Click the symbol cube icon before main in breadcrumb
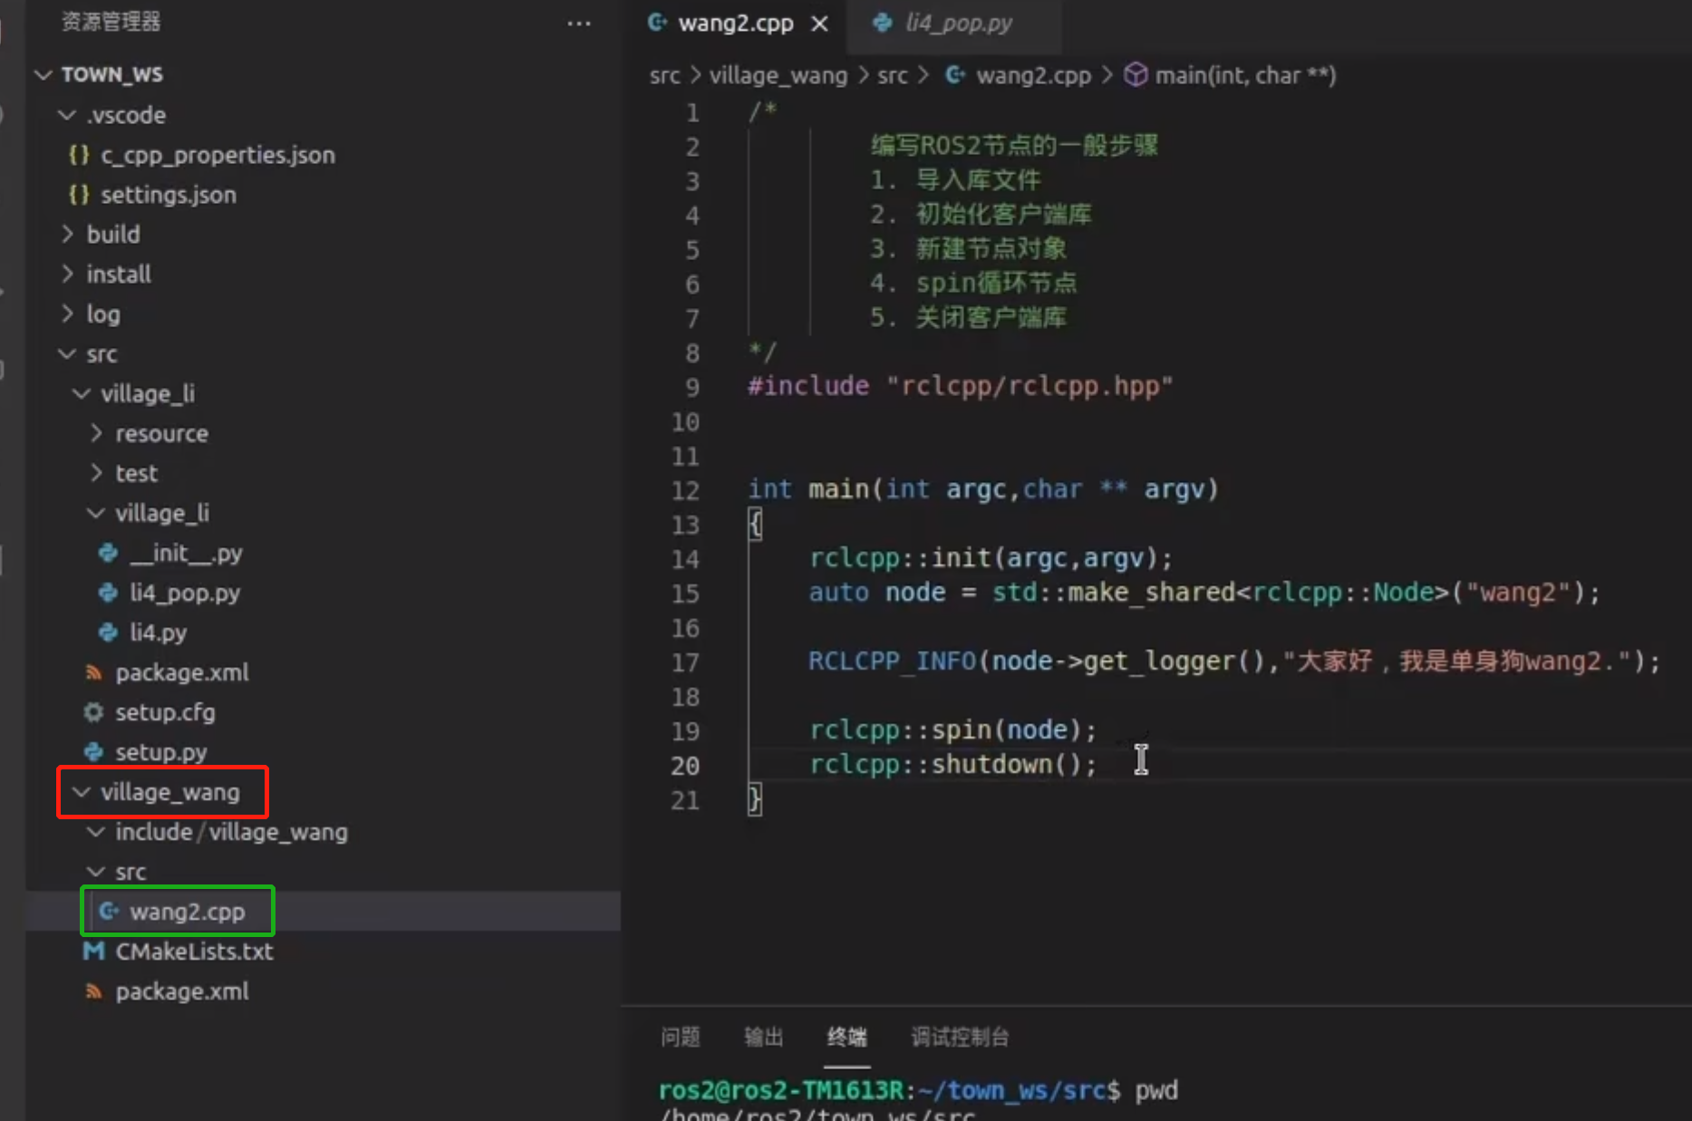The height and width of the screenshot is (1121, 1692). coord(1136,75)
